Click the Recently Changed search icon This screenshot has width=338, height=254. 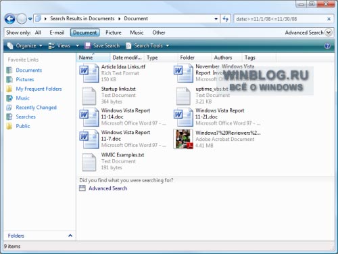click(x=9, y=108)
